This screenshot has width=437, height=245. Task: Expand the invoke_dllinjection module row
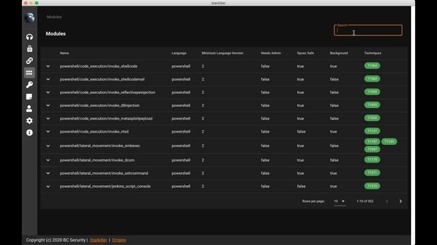tap(48, 105)
